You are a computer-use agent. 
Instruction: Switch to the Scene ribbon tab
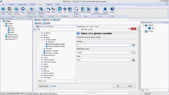click(x=32, y=4)
